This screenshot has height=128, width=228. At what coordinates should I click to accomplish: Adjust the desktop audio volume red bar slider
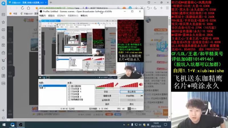coord(129,85)
